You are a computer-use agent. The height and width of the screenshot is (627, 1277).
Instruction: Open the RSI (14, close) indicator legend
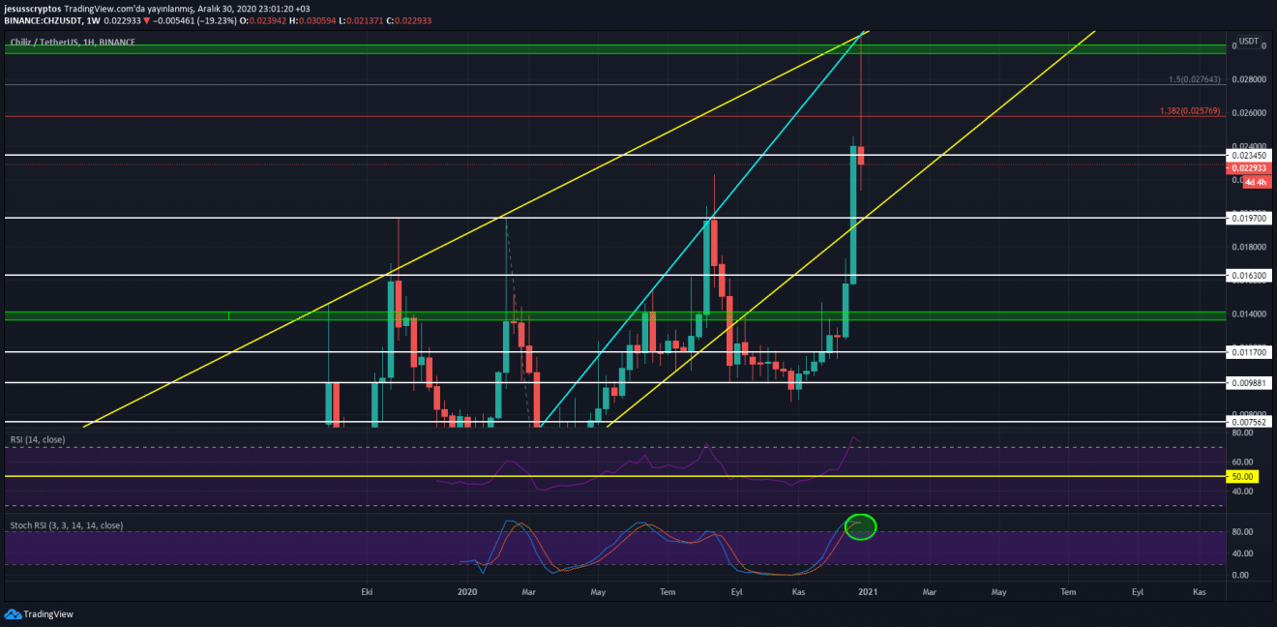click(38, 440)
